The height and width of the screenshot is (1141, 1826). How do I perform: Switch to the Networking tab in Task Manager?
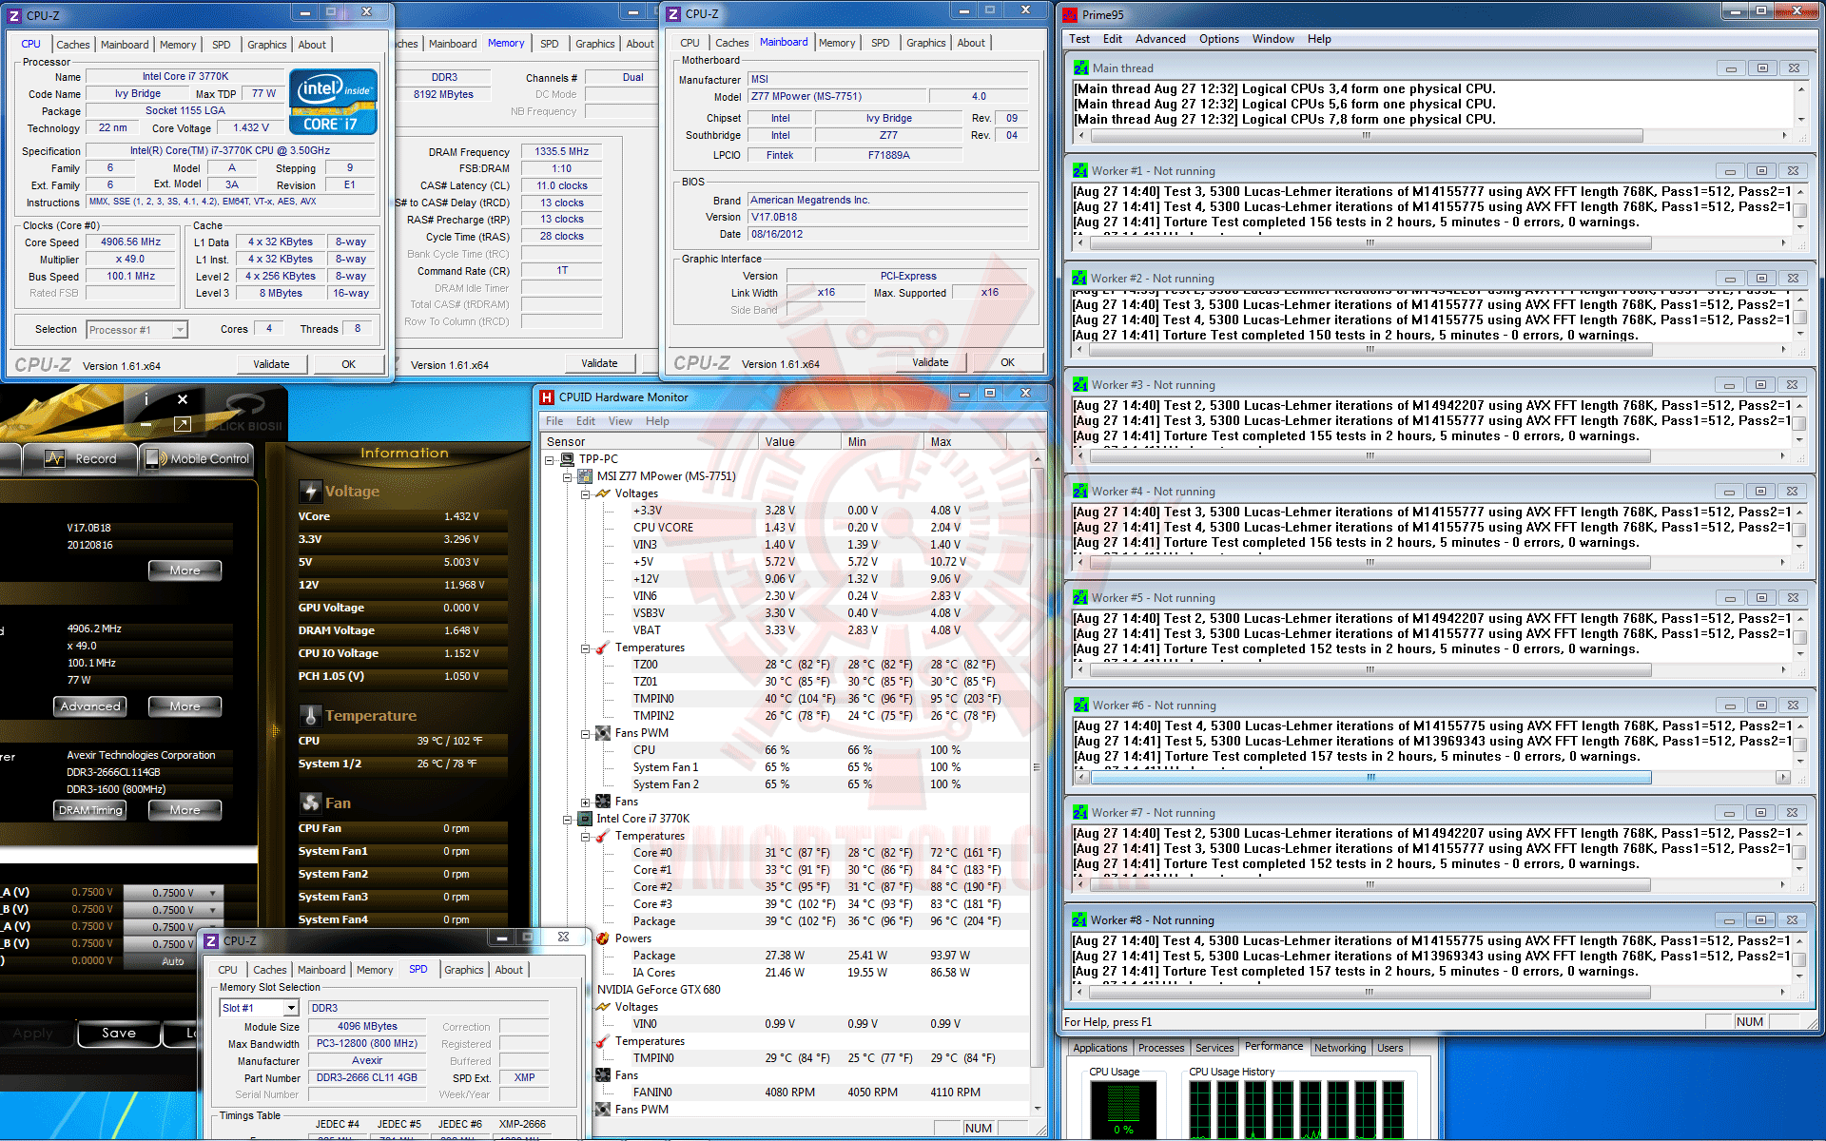(1339, 1048)
